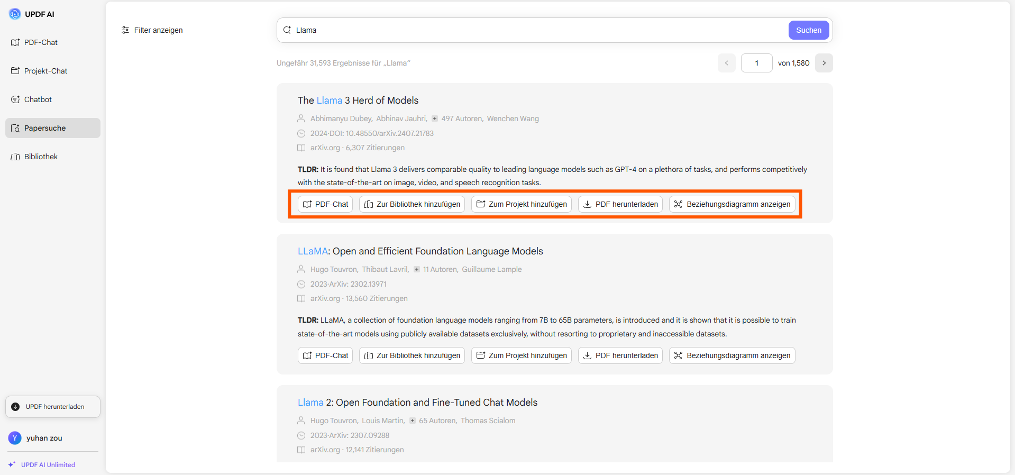Open Llama 2: Open Foundation title
Screen dimensions: 1015x475
(x=418, y=403)
